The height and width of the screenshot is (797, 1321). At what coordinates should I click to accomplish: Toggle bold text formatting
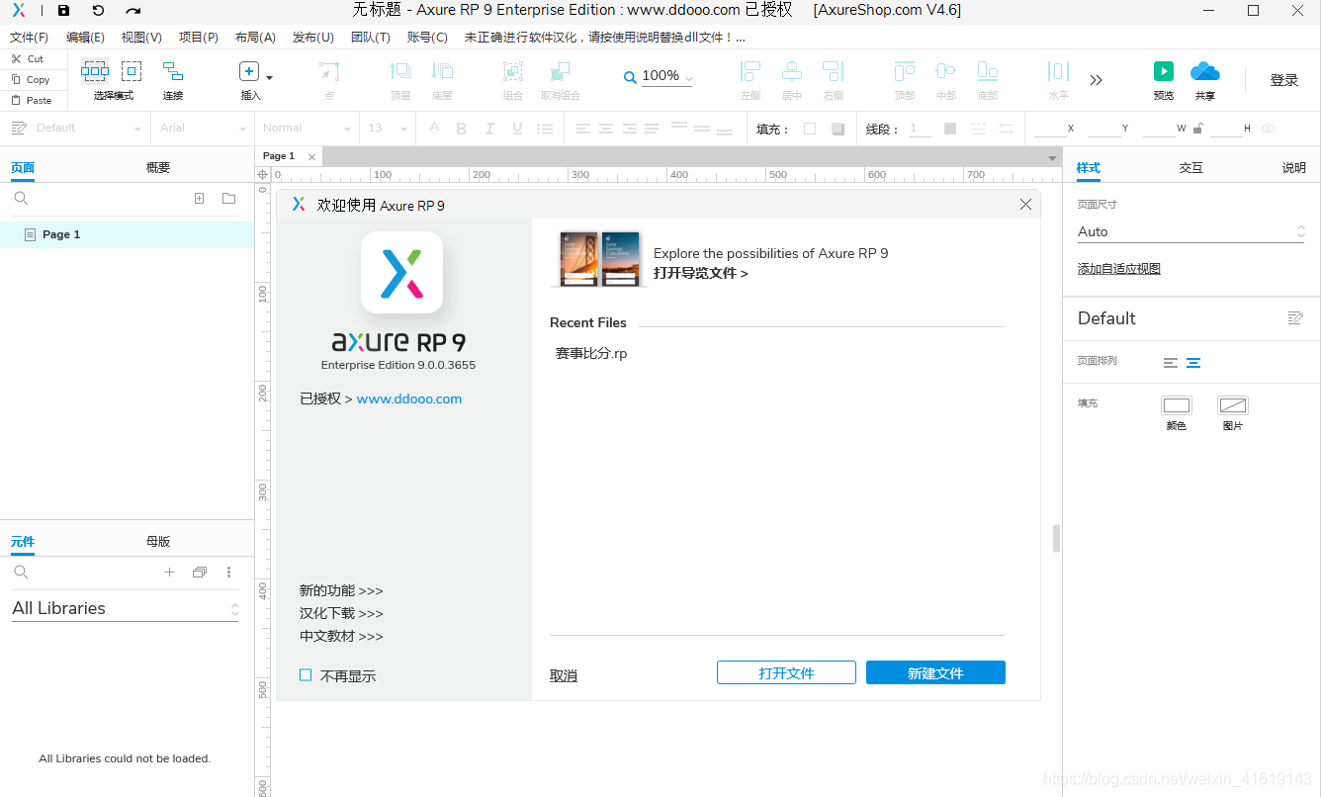point(461,128)
